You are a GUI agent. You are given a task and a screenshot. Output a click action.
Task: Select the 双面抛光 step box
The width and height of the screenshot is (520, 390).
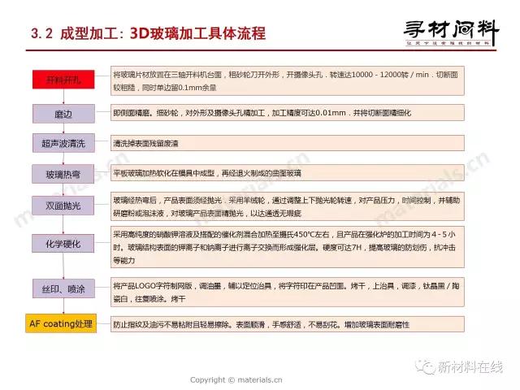click(x=63, y=206)
